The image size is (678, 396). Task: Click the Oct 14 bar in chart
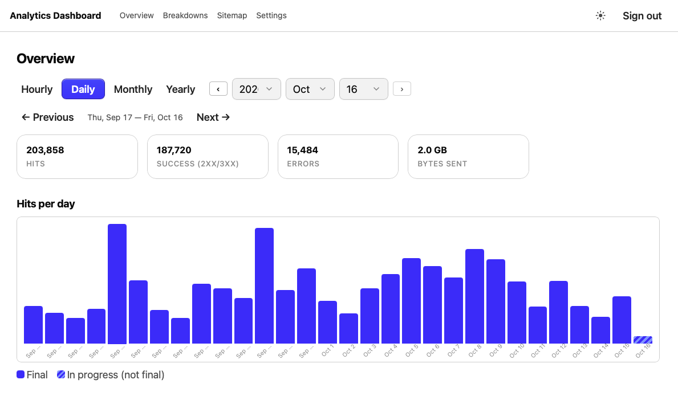(x=600, y=330)
